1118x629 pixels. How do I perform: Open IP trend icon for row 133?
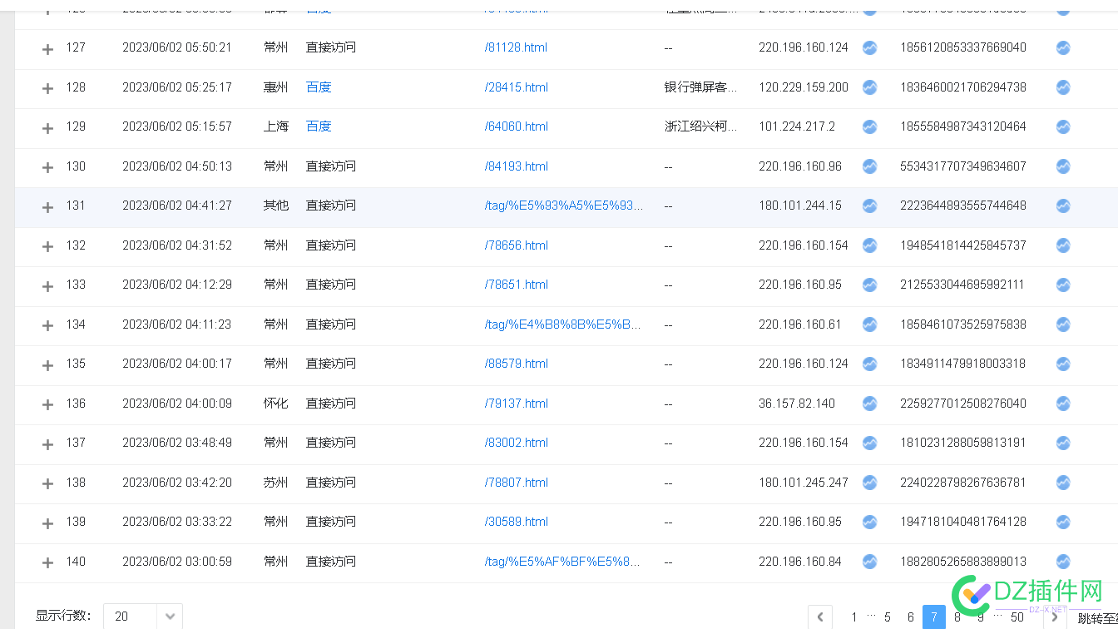click(x=869, y=285)
